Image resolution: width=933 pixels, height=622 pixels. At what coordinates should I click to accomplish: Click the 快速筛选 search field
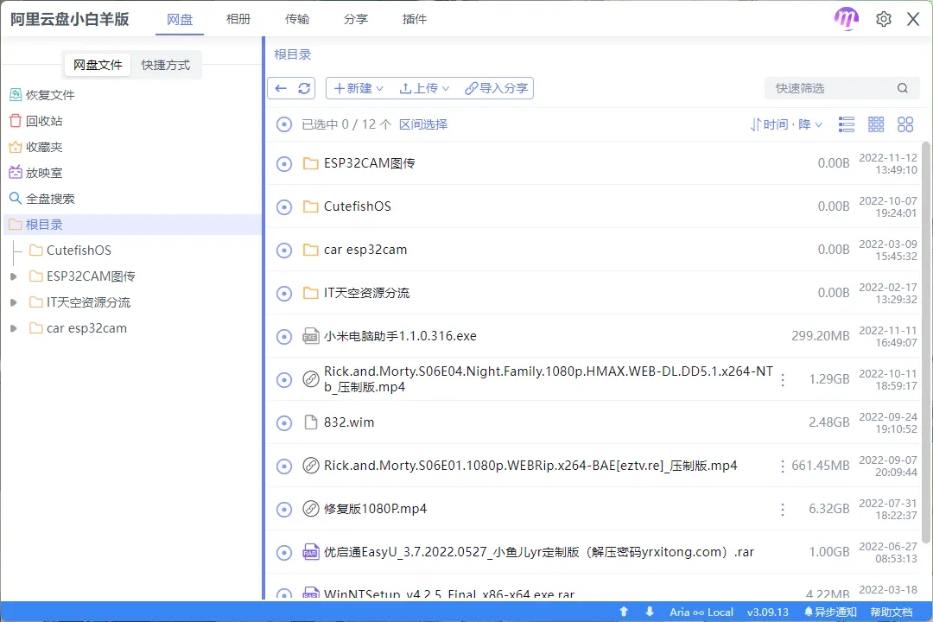click(x=829, y=88)
